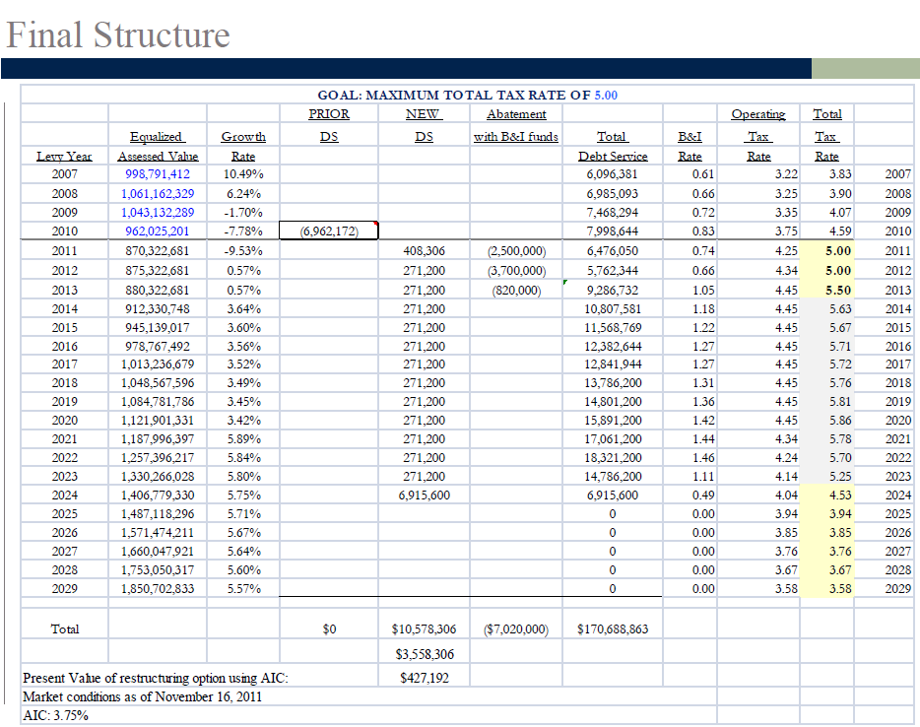Select the present value cell $427,192
The height and width of the screenshot is (727, 920).
[425, 678]
